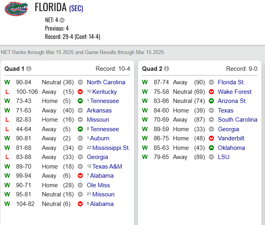Open the North Carolina team link
The image size is (265, 225).
click(106, 82)
